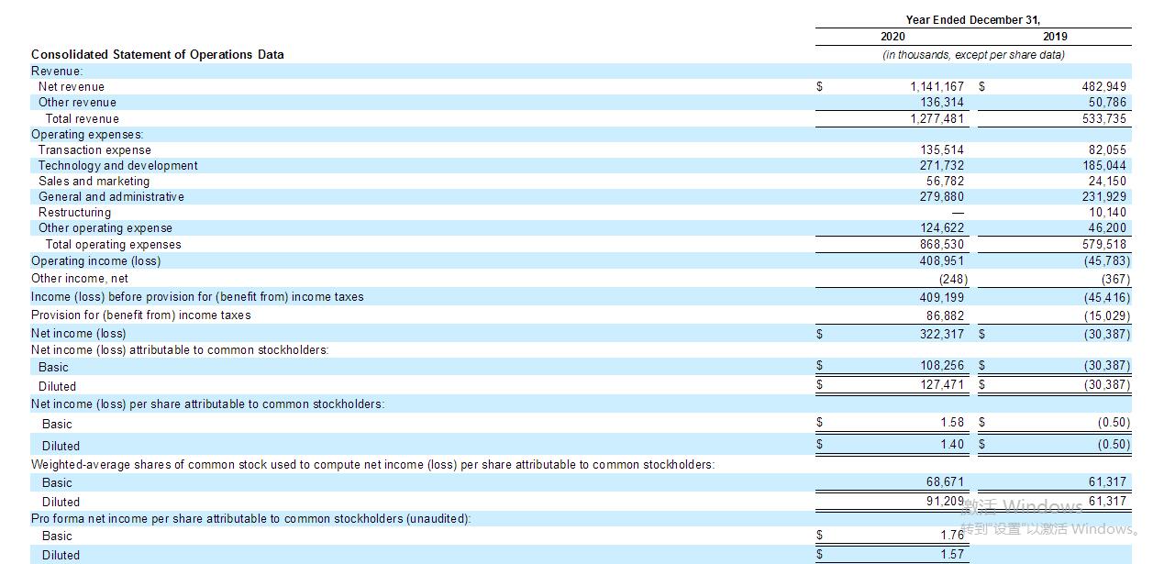
Task: Select the "Other operating expense" row label
Action: pos(105,228)
